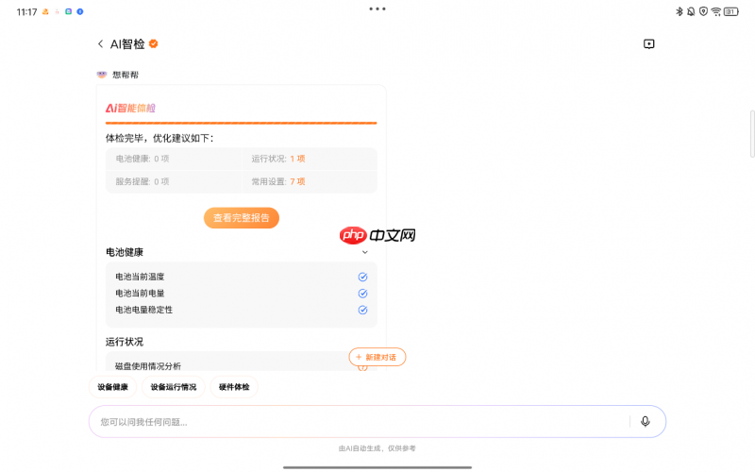Click the 服务提醒: 0项 summary cell
This screenshot has height=472, width=755.
click(174, 181)
